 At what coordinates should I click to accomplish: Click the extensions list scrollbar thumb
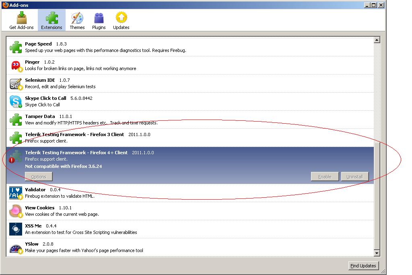click(377, 196)
